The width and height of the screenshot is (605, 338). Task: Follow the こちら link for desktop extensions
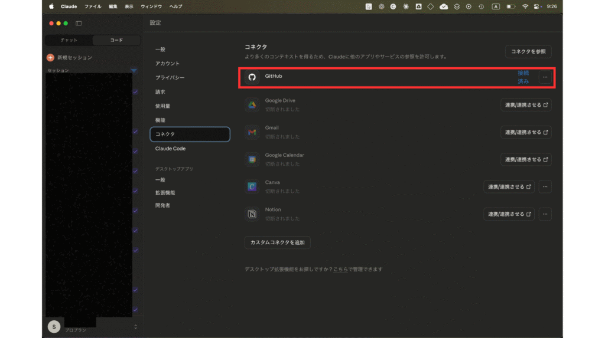pyautogui.click(x=340, y=270)
